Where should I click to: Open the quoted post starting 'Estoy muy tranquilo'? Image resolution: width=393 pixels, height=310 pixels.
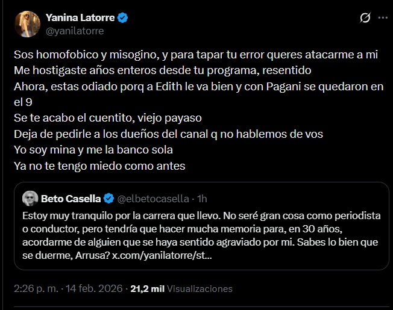199,235
